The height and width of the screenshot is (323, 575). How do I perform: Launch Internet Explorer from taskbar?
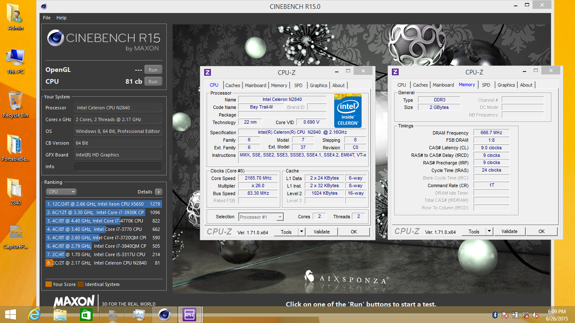click(34, 315)
